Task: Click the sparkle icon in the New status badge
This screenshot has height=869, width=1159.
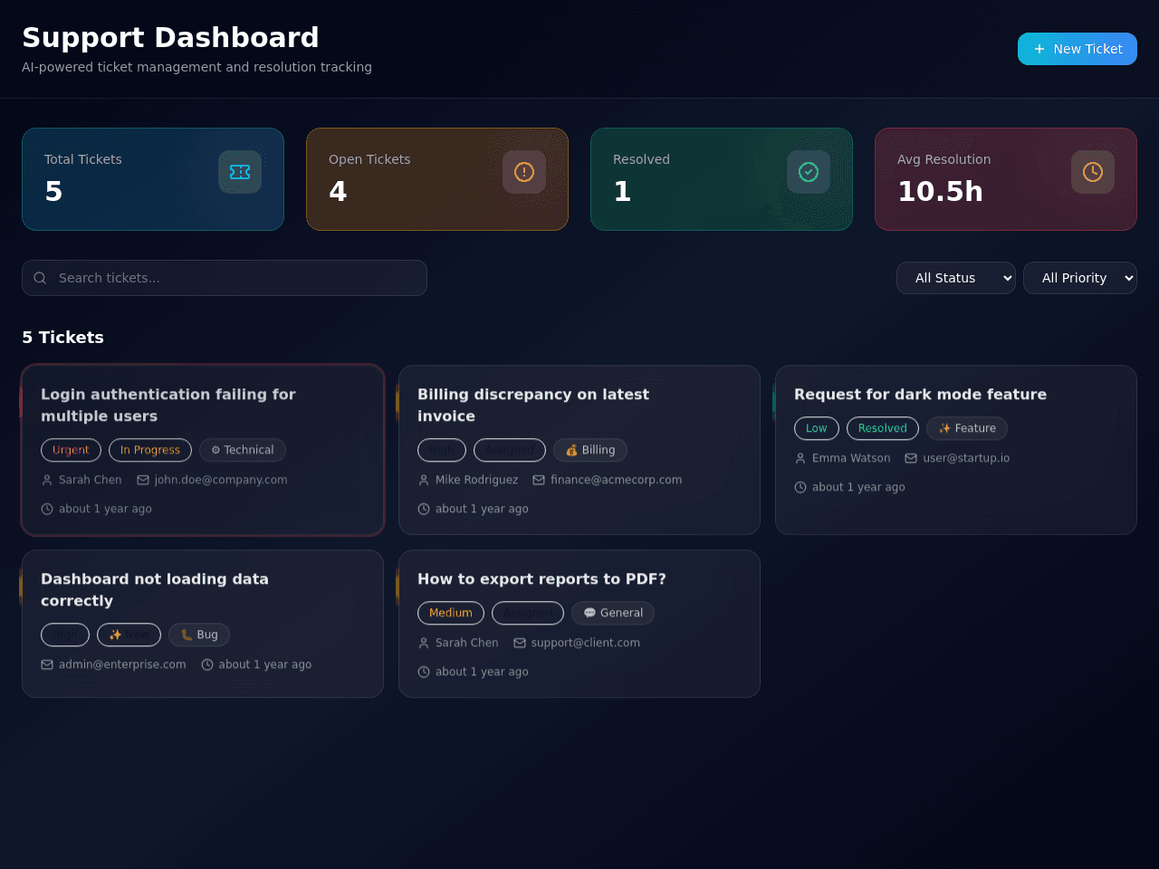Action: click(115, 635)
